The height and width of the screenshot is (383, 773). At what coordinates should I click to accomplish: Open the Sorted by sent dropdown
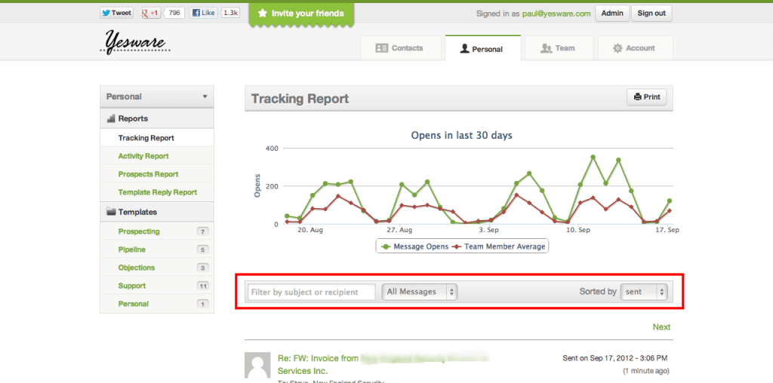(x=643, y=292)
